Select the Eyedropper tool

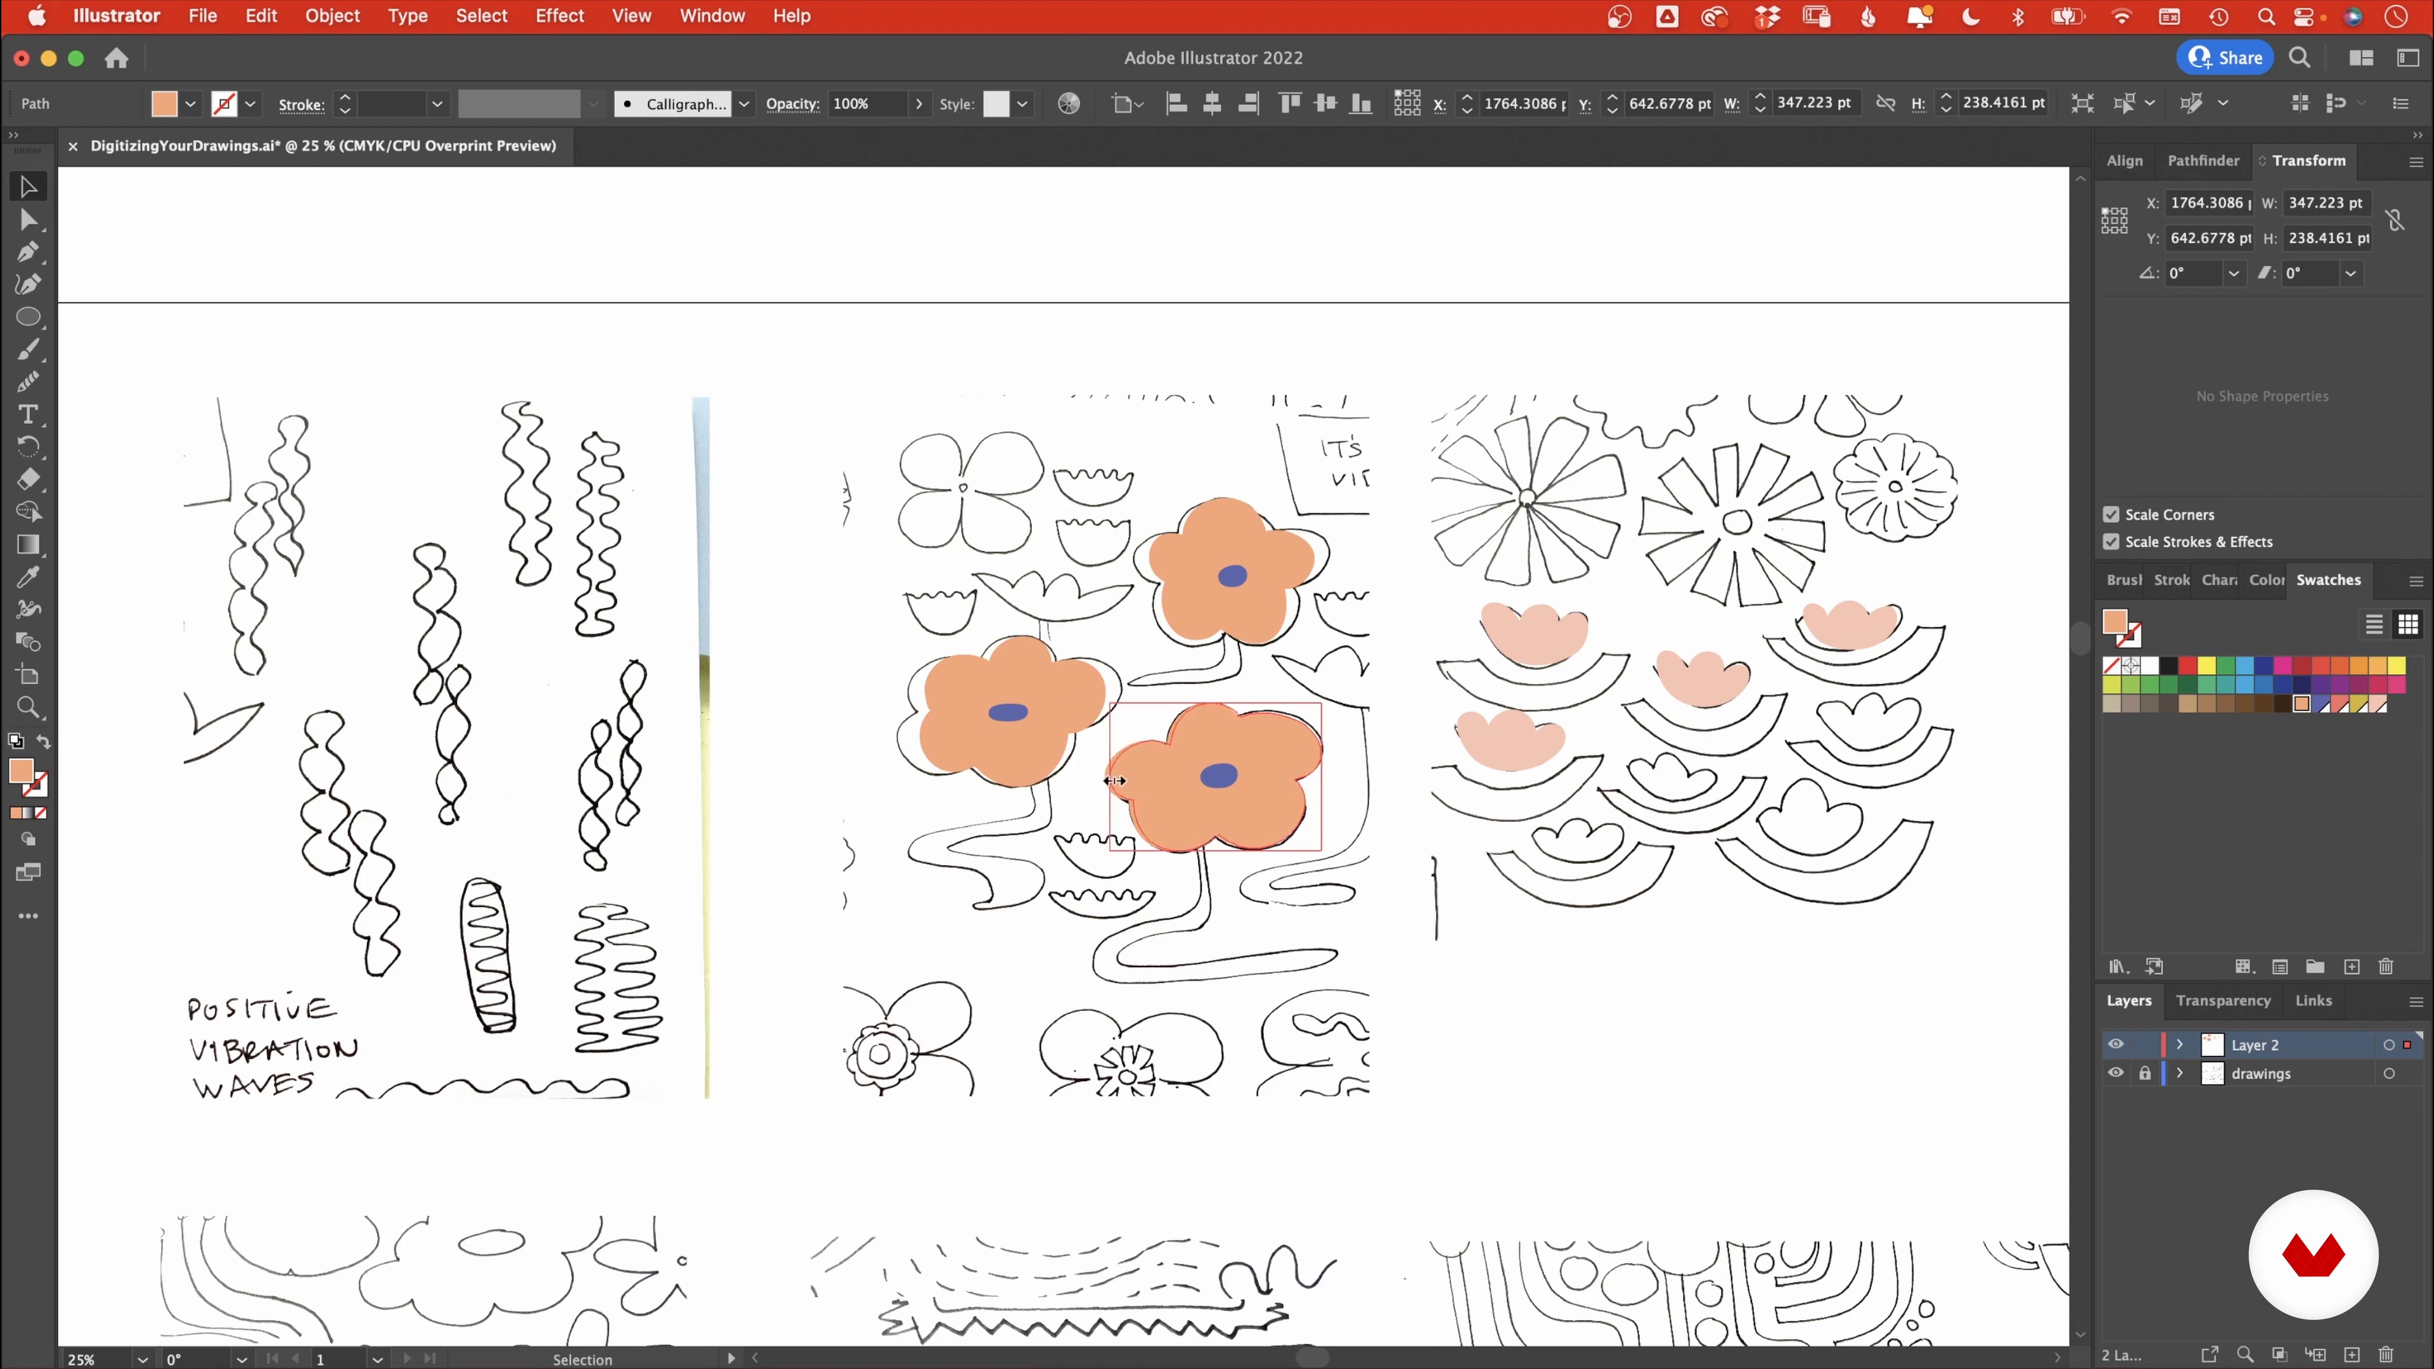pos(27,577)
